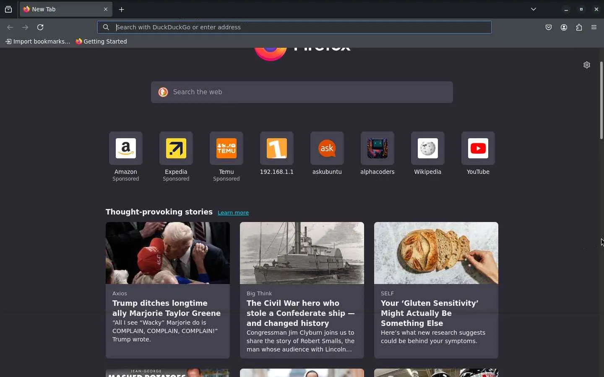Reload the current page
This screenshot has height=377, width=604.
[40, 27]
